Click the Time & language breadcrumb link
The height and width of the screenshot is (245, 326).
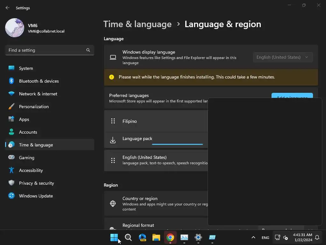click(x=138, y=24)
